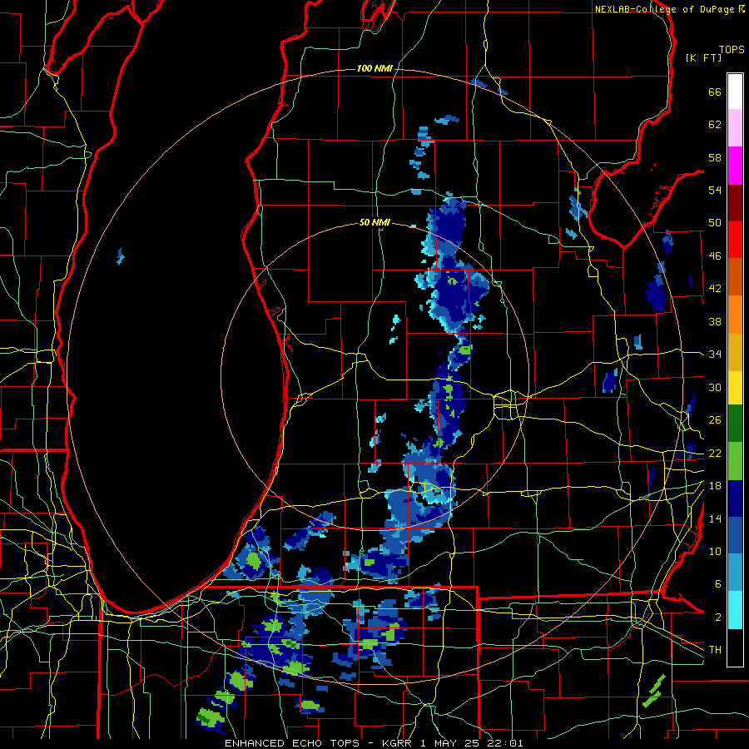Click the 18 value on the legend
The width and height of the screenshot is (749, 749).
(x=715, y=486)
